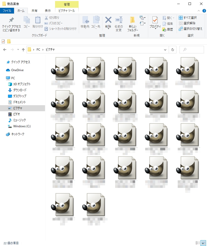Select 切り取り (Cut) in the ribbon
This screenshot has height=246, width=207.
[52, 18]
